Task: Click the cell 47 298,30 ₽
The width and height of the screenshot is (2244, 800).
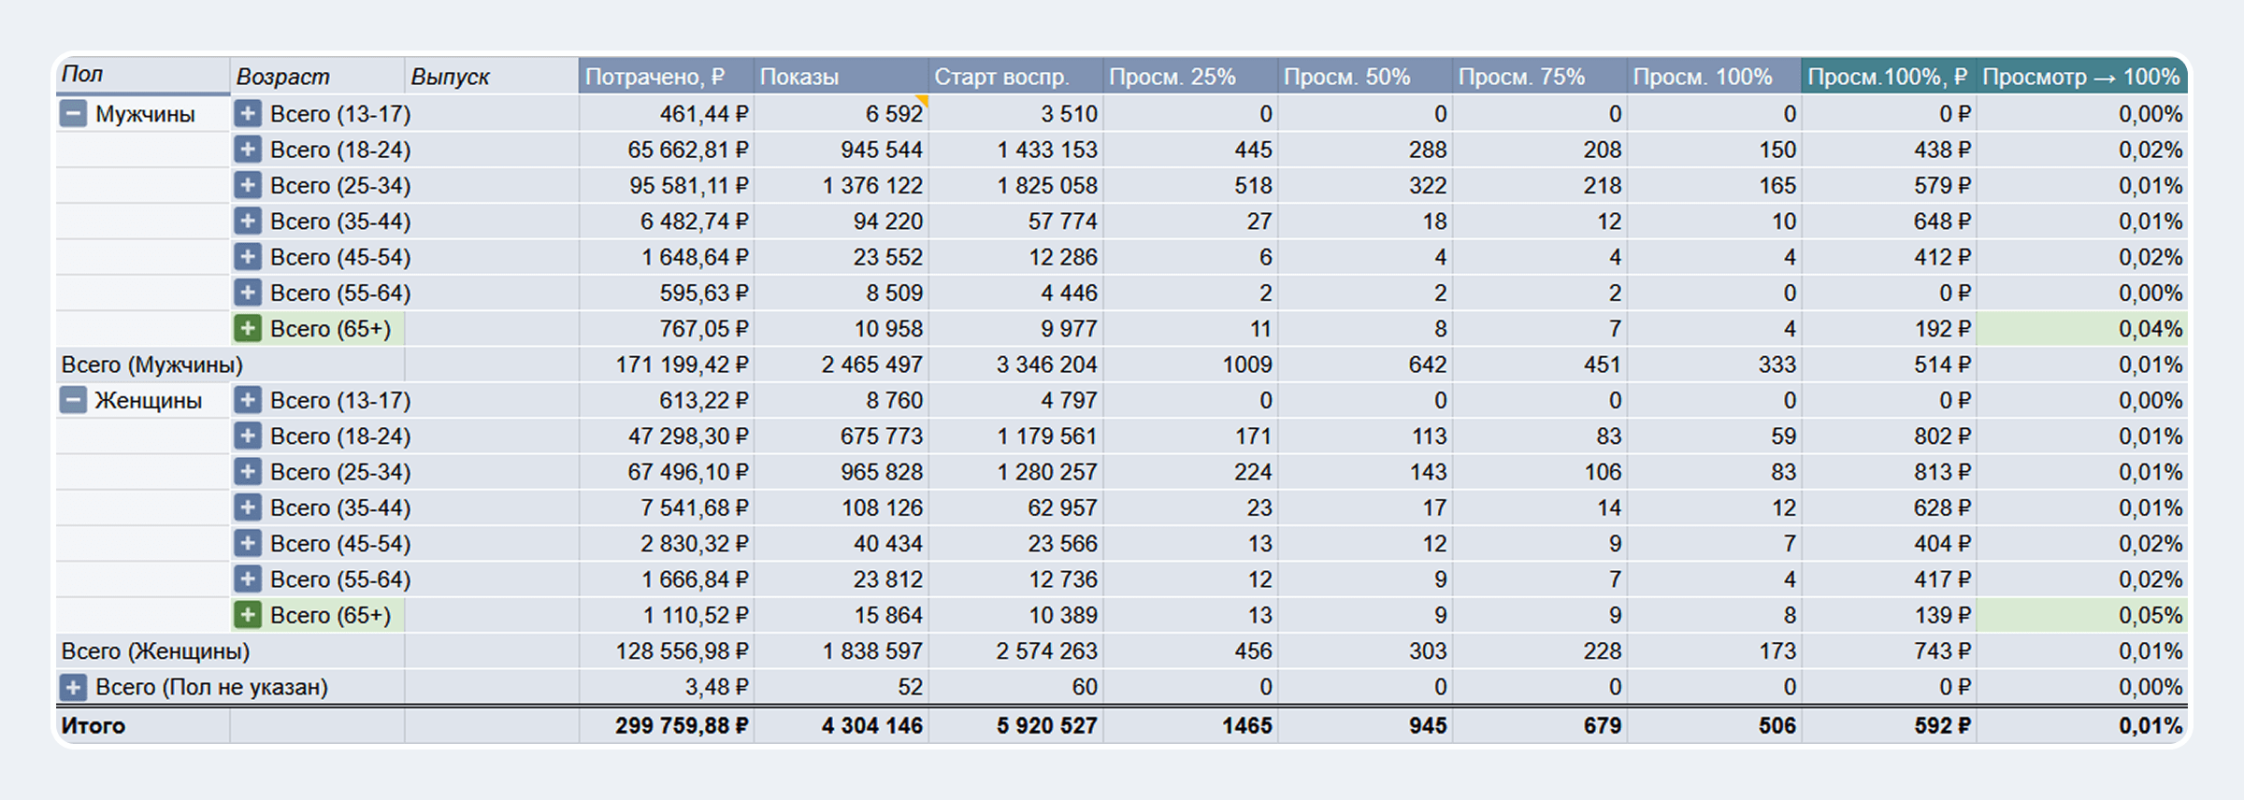Action: coord(667,436)
